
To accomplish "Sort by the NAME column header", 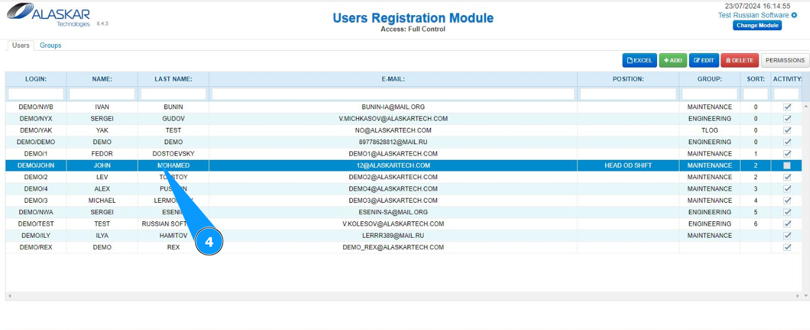I will tap(102, 79).
